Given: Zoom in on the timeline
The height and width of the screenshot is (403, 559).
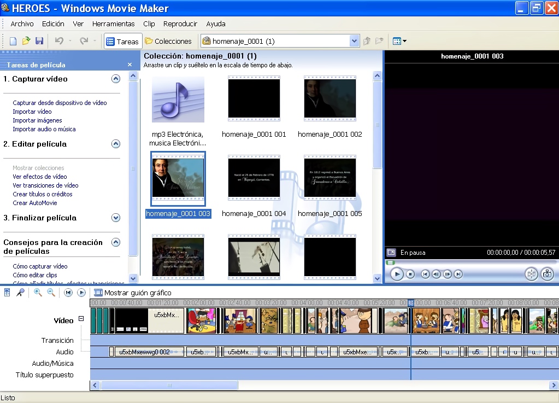Looking at the screenshot, I should pos(38,293).
